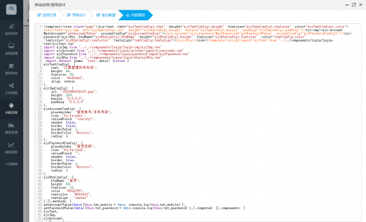This screenshot has height=222, width=366.
Task: Click the 'xjrTextConfig1:' code line
Action: point(60,64)
